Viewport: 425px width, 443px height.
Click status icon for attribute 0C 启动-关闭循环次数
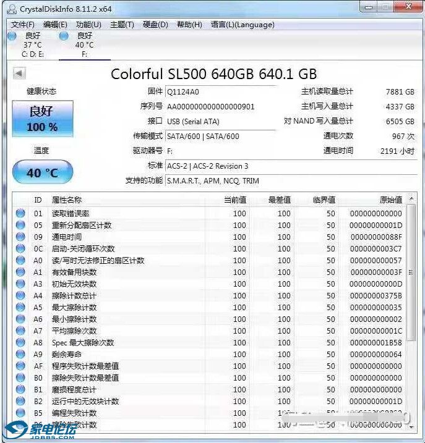(20, 248)
